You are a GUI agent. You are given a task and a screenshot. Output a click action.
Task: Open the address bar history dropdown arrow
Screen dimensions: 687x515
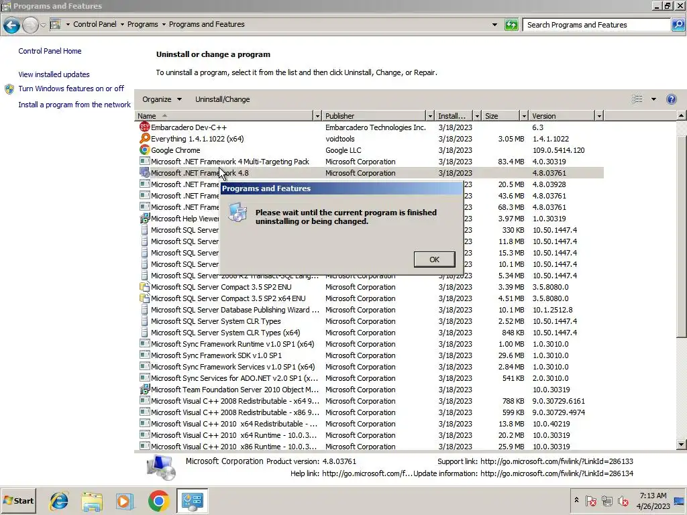tap(494, 25)
